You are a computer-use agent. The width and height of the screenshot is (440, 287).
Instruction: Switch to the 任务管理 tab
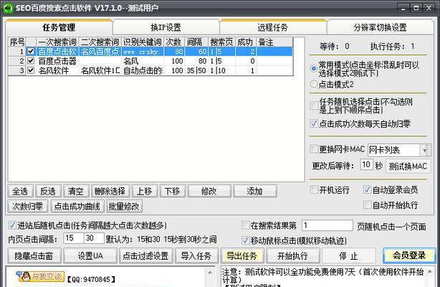[x=59, y=27]
